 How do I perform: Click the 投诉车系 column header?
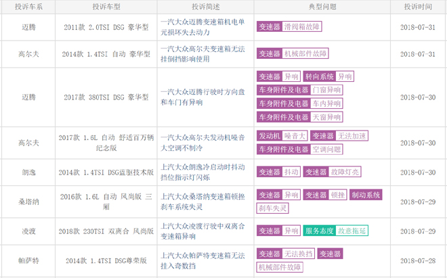(28, 7)
